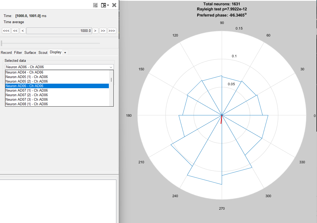This screenshot has width=317, height=223.
Task: Jump forward with the >>> time button
Action: [112, 31]
